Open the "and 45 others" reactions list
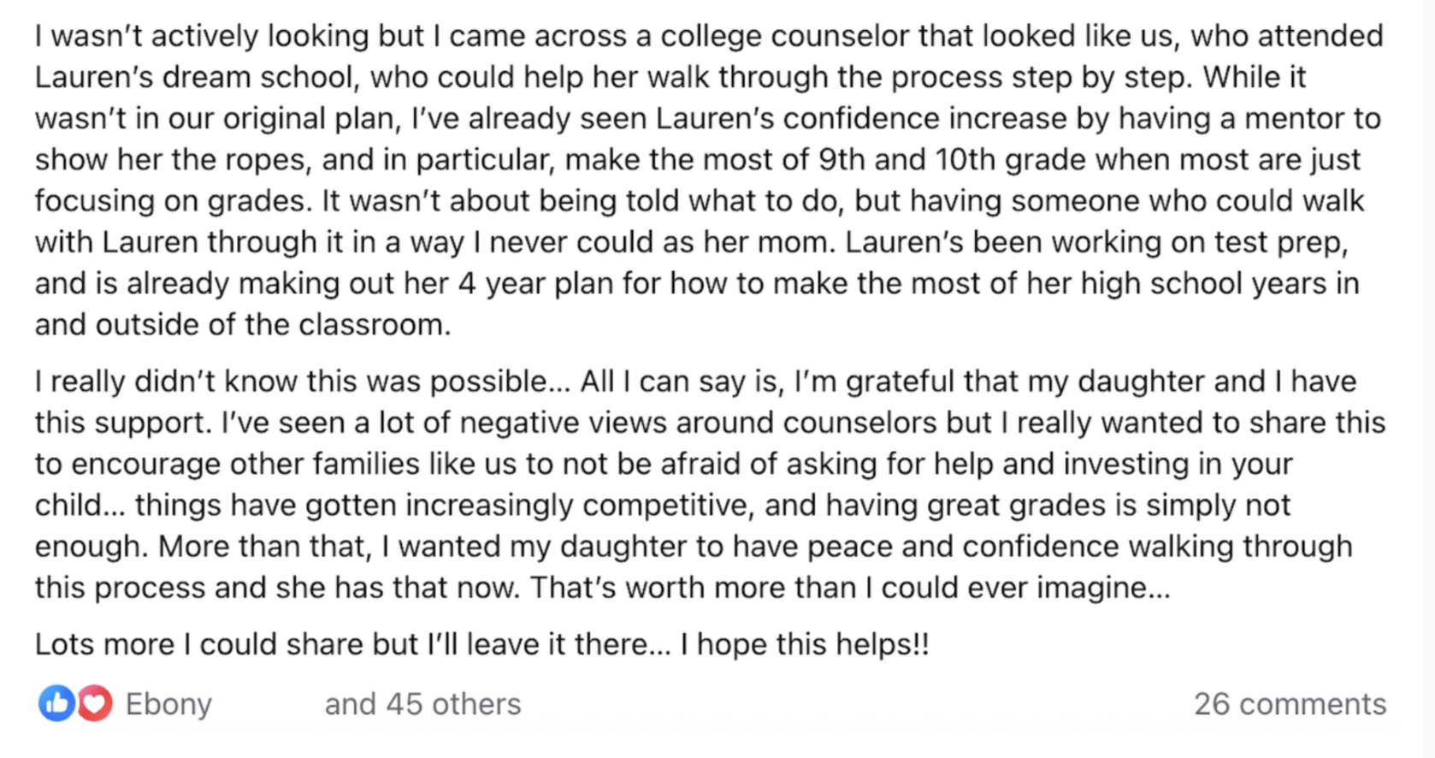1435x758 pixels. (422, 704)
